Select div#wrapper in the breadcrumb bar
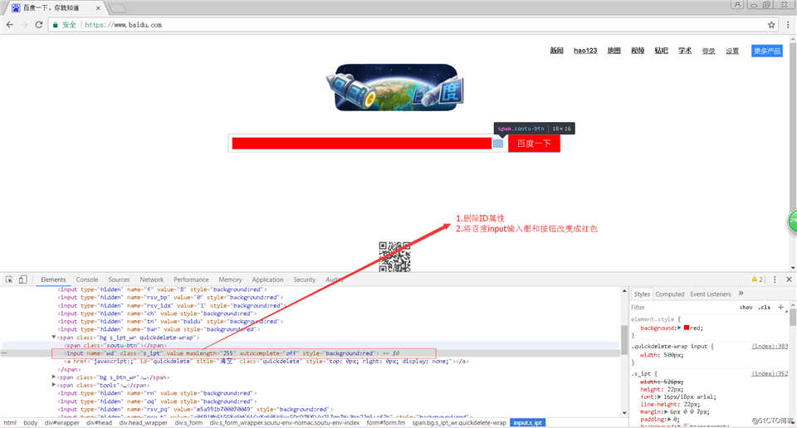Image resolution: width=797 pixels, height=428 pixels. click(62, 422)
